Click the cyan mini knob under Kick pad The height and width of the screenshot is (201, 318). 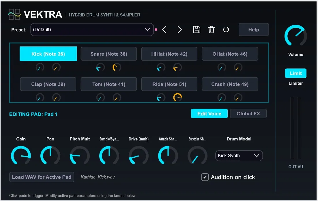40,67
